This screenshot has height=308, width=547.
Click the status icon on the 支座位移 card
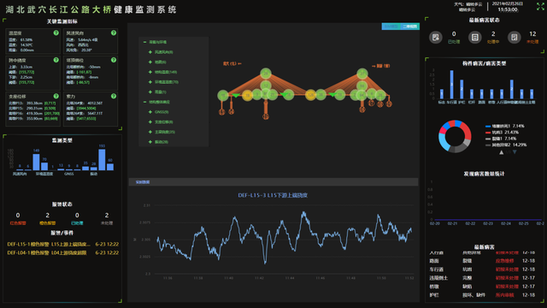click(56, 96)
